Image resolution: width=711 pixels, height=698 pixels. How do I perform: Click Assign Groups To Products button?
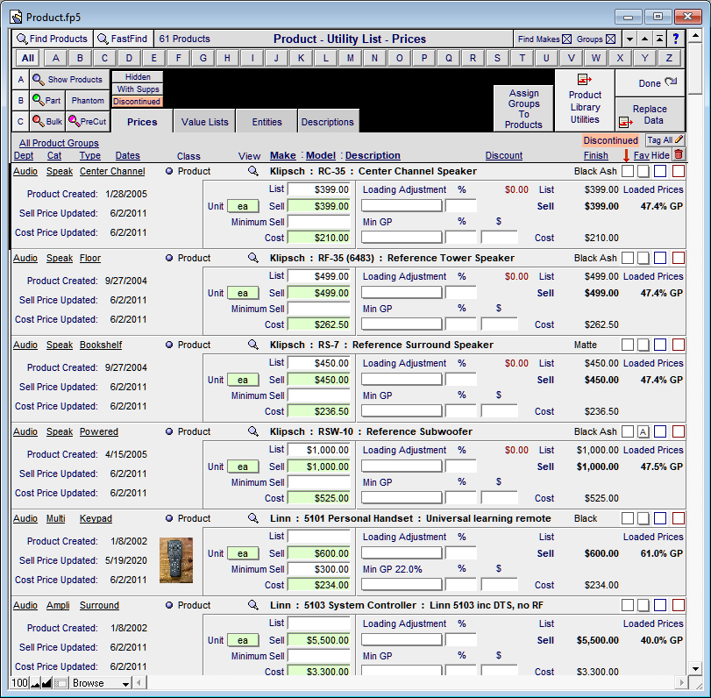pyautogui.click(x=523, y=109)
